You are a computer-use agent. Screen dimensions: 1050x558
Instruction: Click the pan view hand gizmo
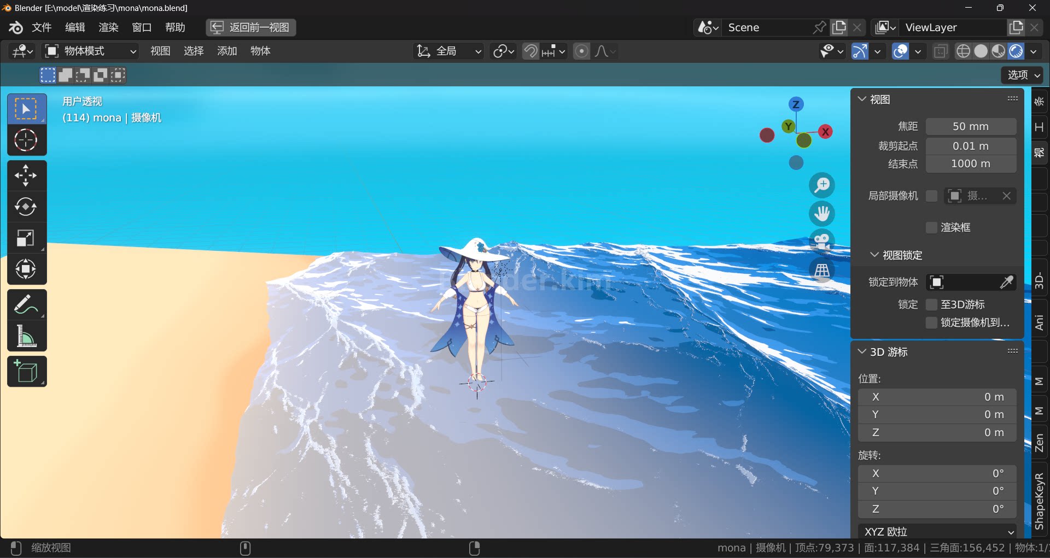pyautogui.click(x=822, y=214)
